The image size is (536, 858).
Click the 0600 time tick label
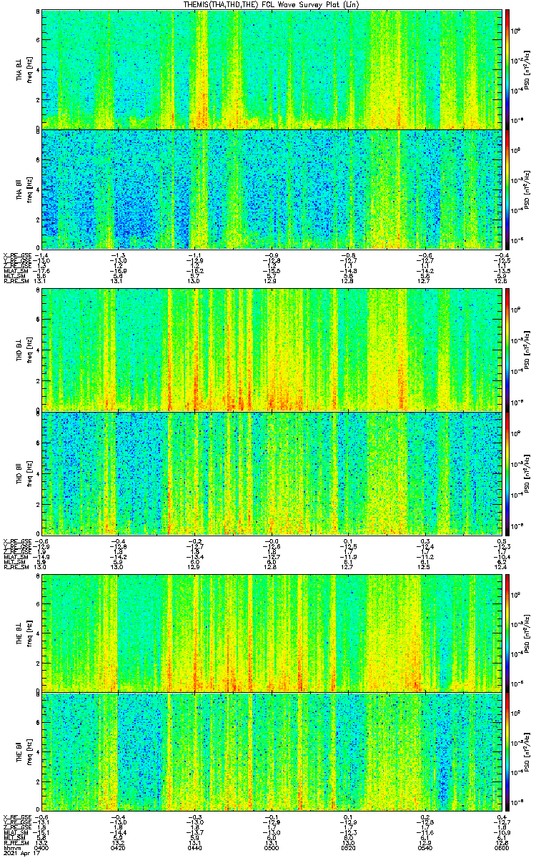500,847
